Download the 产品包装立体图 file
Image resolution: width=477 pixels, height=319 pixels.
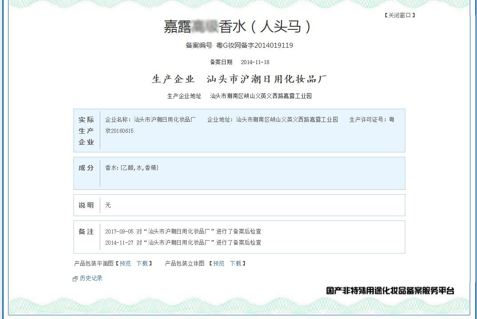point(236,263)
